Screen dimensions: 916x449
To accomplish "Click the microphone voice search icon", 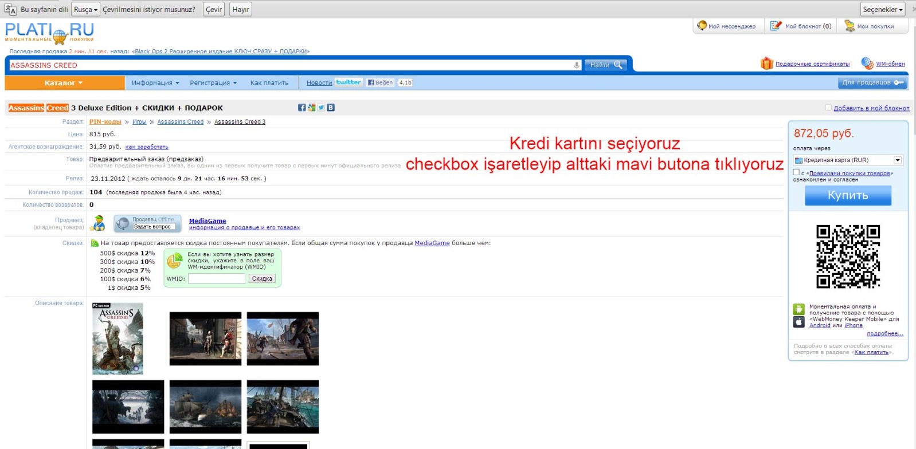I will point(577,65).
